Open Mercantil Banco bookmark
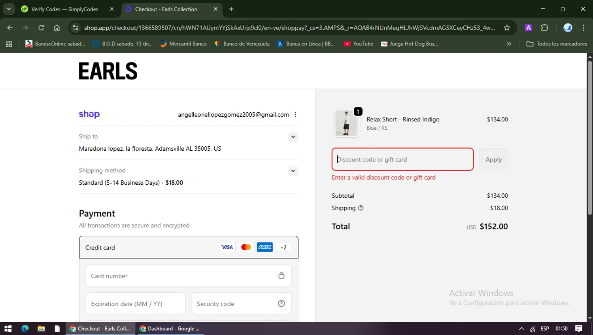This screenshot has width=593, height=335. click(183, 44)
